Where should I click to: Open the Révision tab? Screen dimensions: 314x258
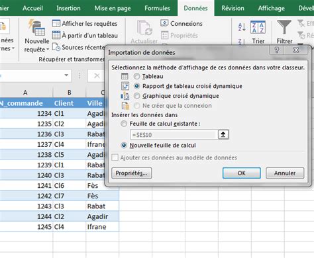coord(233,8)
